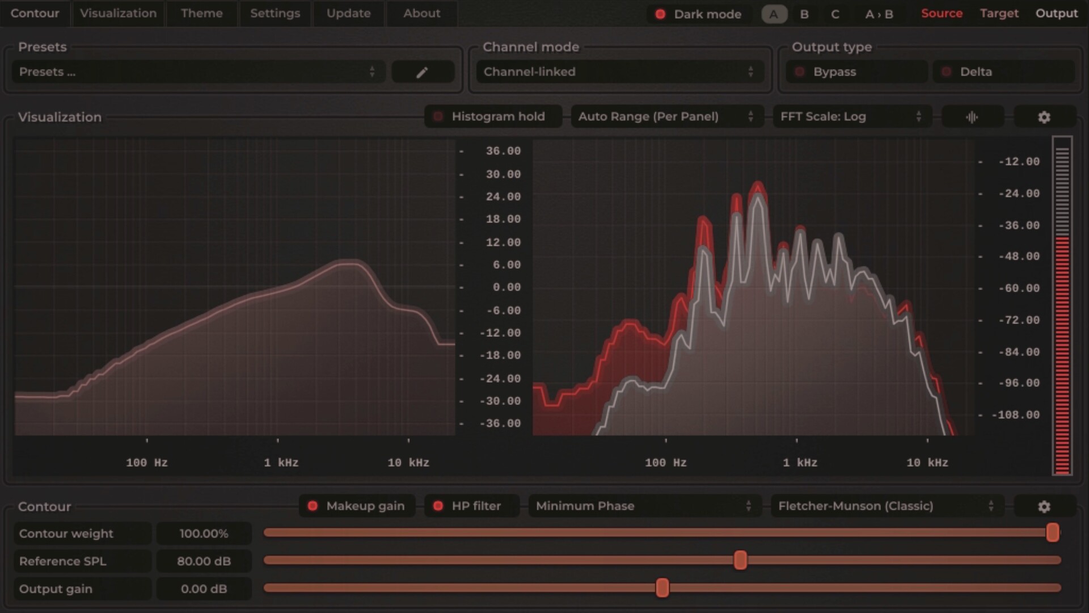Toggle Makeup gain
This screenshot has height=613, width=1089.
[x=357, y=506]
